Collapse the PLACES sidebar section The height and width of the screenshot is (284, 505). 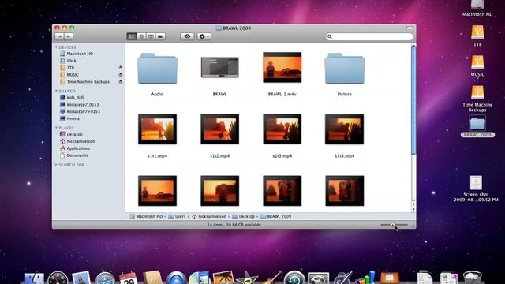point(56,128)
